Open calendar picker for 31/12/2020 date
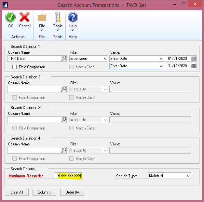This screenshot has height=202, width=204. click(x=194, y=66)
